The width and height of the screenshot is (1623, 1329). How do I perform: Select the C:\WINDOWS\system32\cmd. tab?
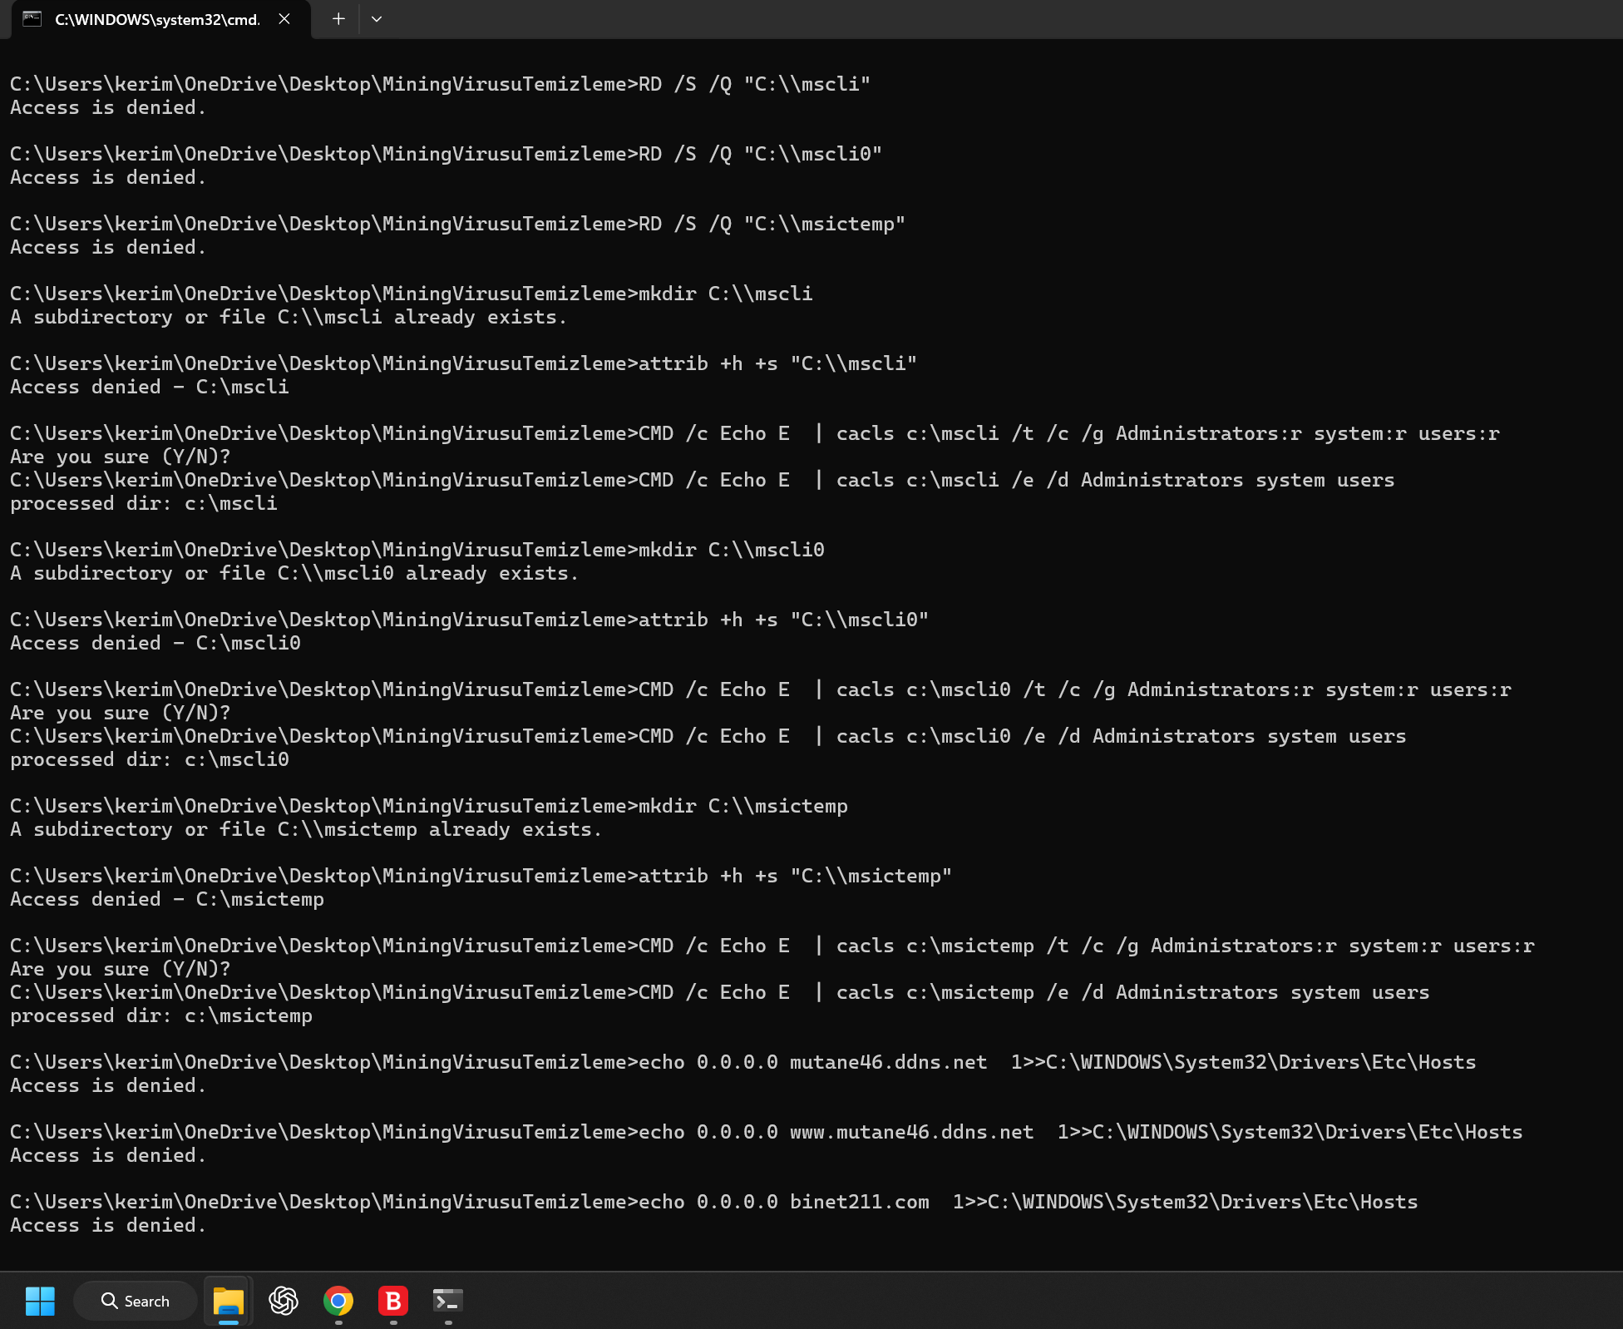tap(157, 19)
